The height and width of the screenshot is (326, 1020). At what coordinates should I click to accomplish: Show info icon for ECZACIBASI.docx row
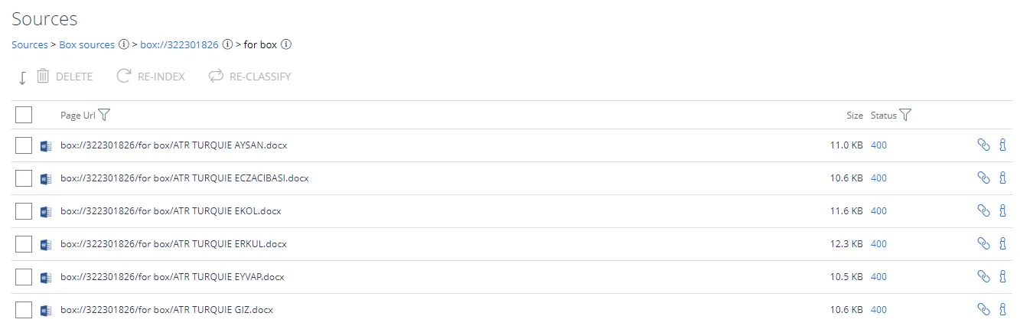(x=1002, y=178)
